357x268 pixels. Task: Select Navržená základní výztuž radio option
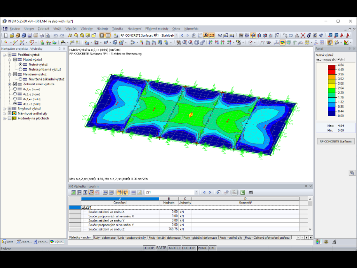point(21,79)
